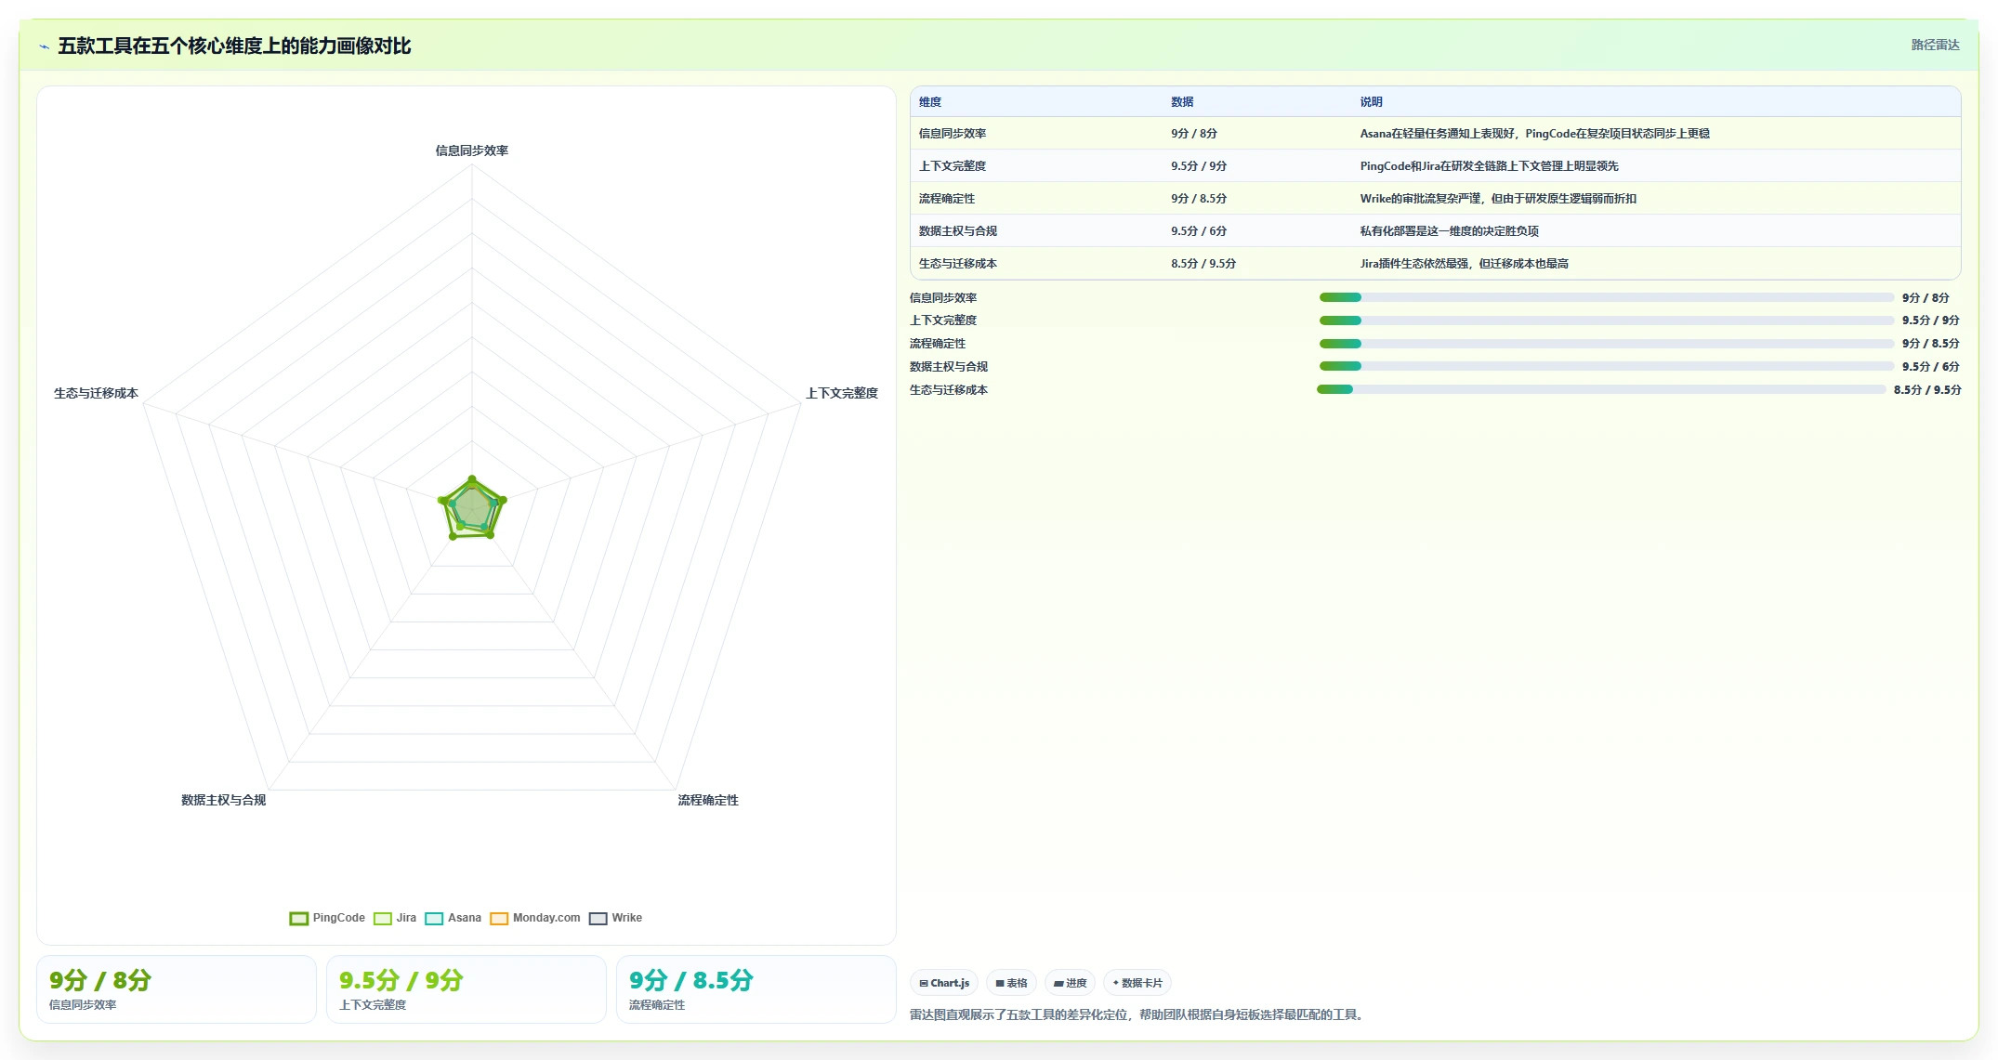Image resolution: width=1998 pixels, height=1060 pixels.
Task: Click the 数据主权与合规 table row cell
Action: pos(958,231)
